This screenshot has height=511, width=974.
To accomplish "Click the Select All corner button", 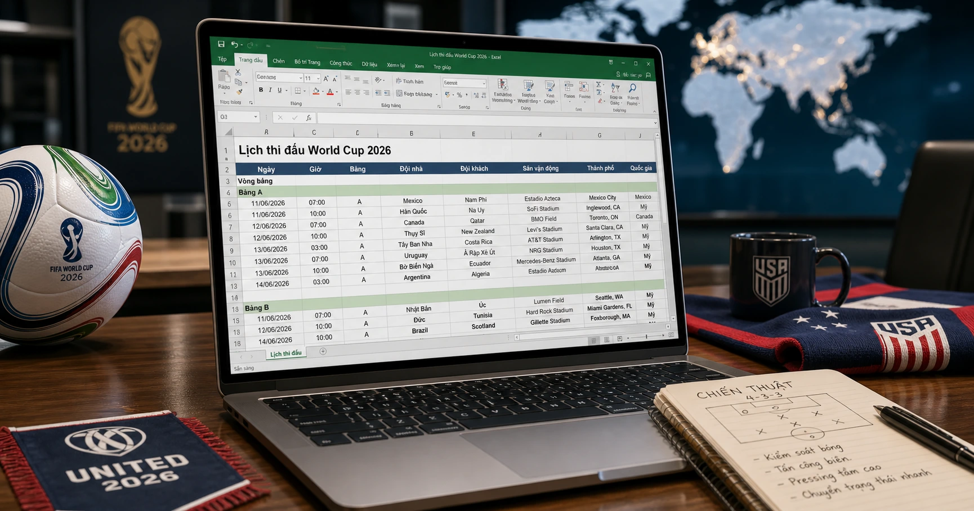I will click(229, 132).
